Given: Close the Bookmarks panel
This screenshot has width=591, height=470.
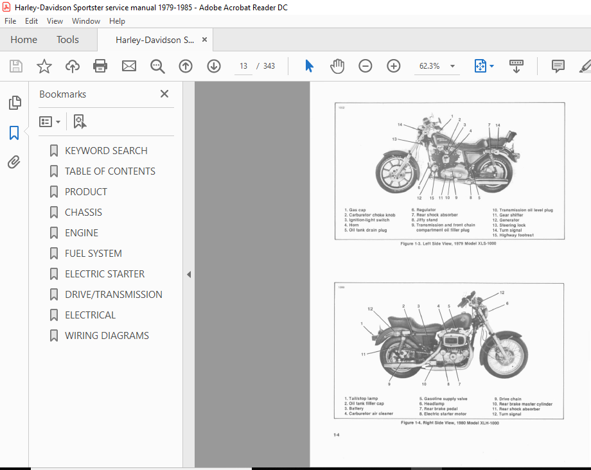Looking at the screenshot, I should pyautogui.click(x=164, y=94).
